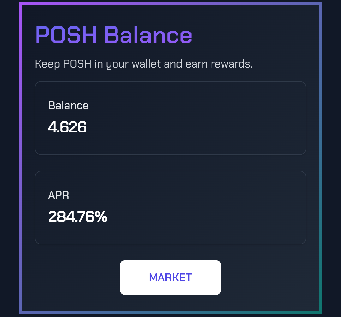341x317 pixels.
Task: Click the word Keep in the subtitle
Action: pyautogui.click(x=47, y=64)
